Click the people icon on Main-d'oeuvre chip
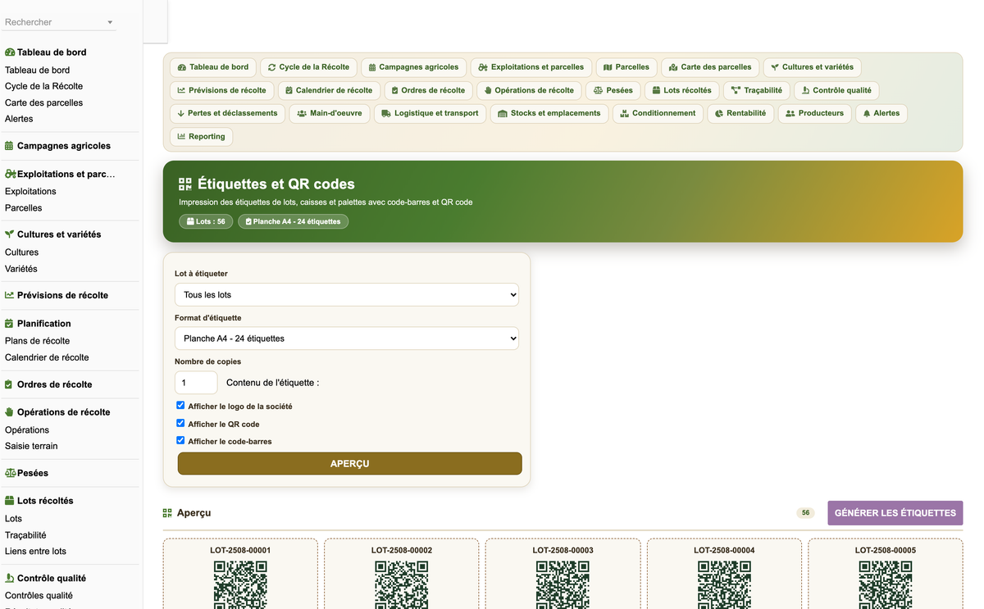Image resolution: width=984 pixels, height=609 pixels. 302,113
